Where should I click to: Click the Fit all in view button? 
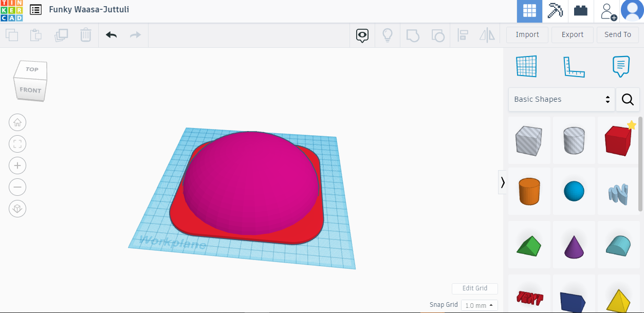click(x=17, y=144)
